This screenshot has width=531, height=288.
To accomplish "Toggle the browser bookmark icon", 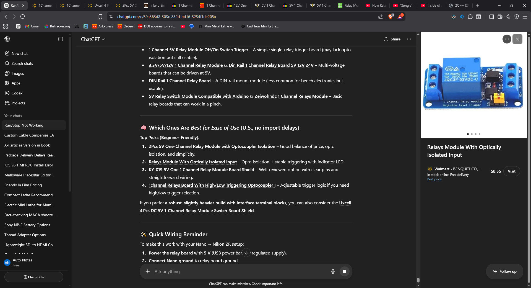I will pyautogui.click(x=100, y=17).
